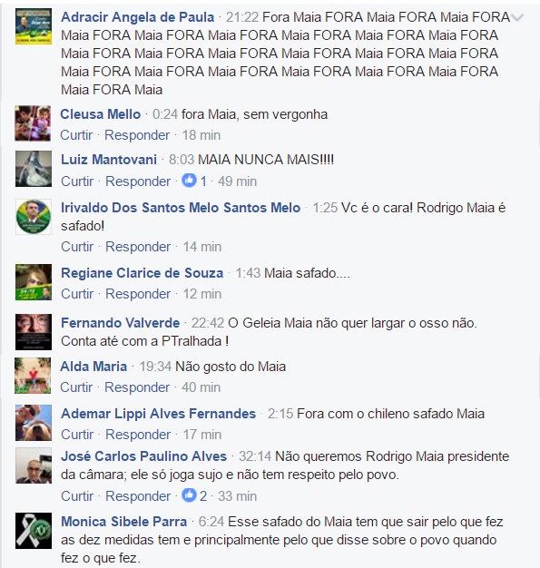The width and height of the screenshot is (540, 568).
Task: Open Fernando Valverde's profile photo
Action: click(x=34, y=332)
